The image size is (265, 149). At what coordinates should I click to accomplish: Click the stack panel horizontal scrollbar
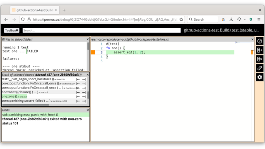[26, 105]
